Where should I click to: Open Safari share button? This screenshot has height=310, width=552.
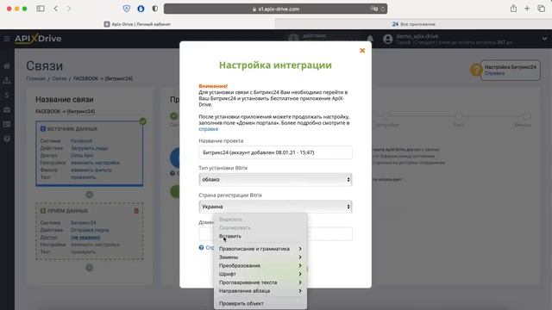pos(514,9)
